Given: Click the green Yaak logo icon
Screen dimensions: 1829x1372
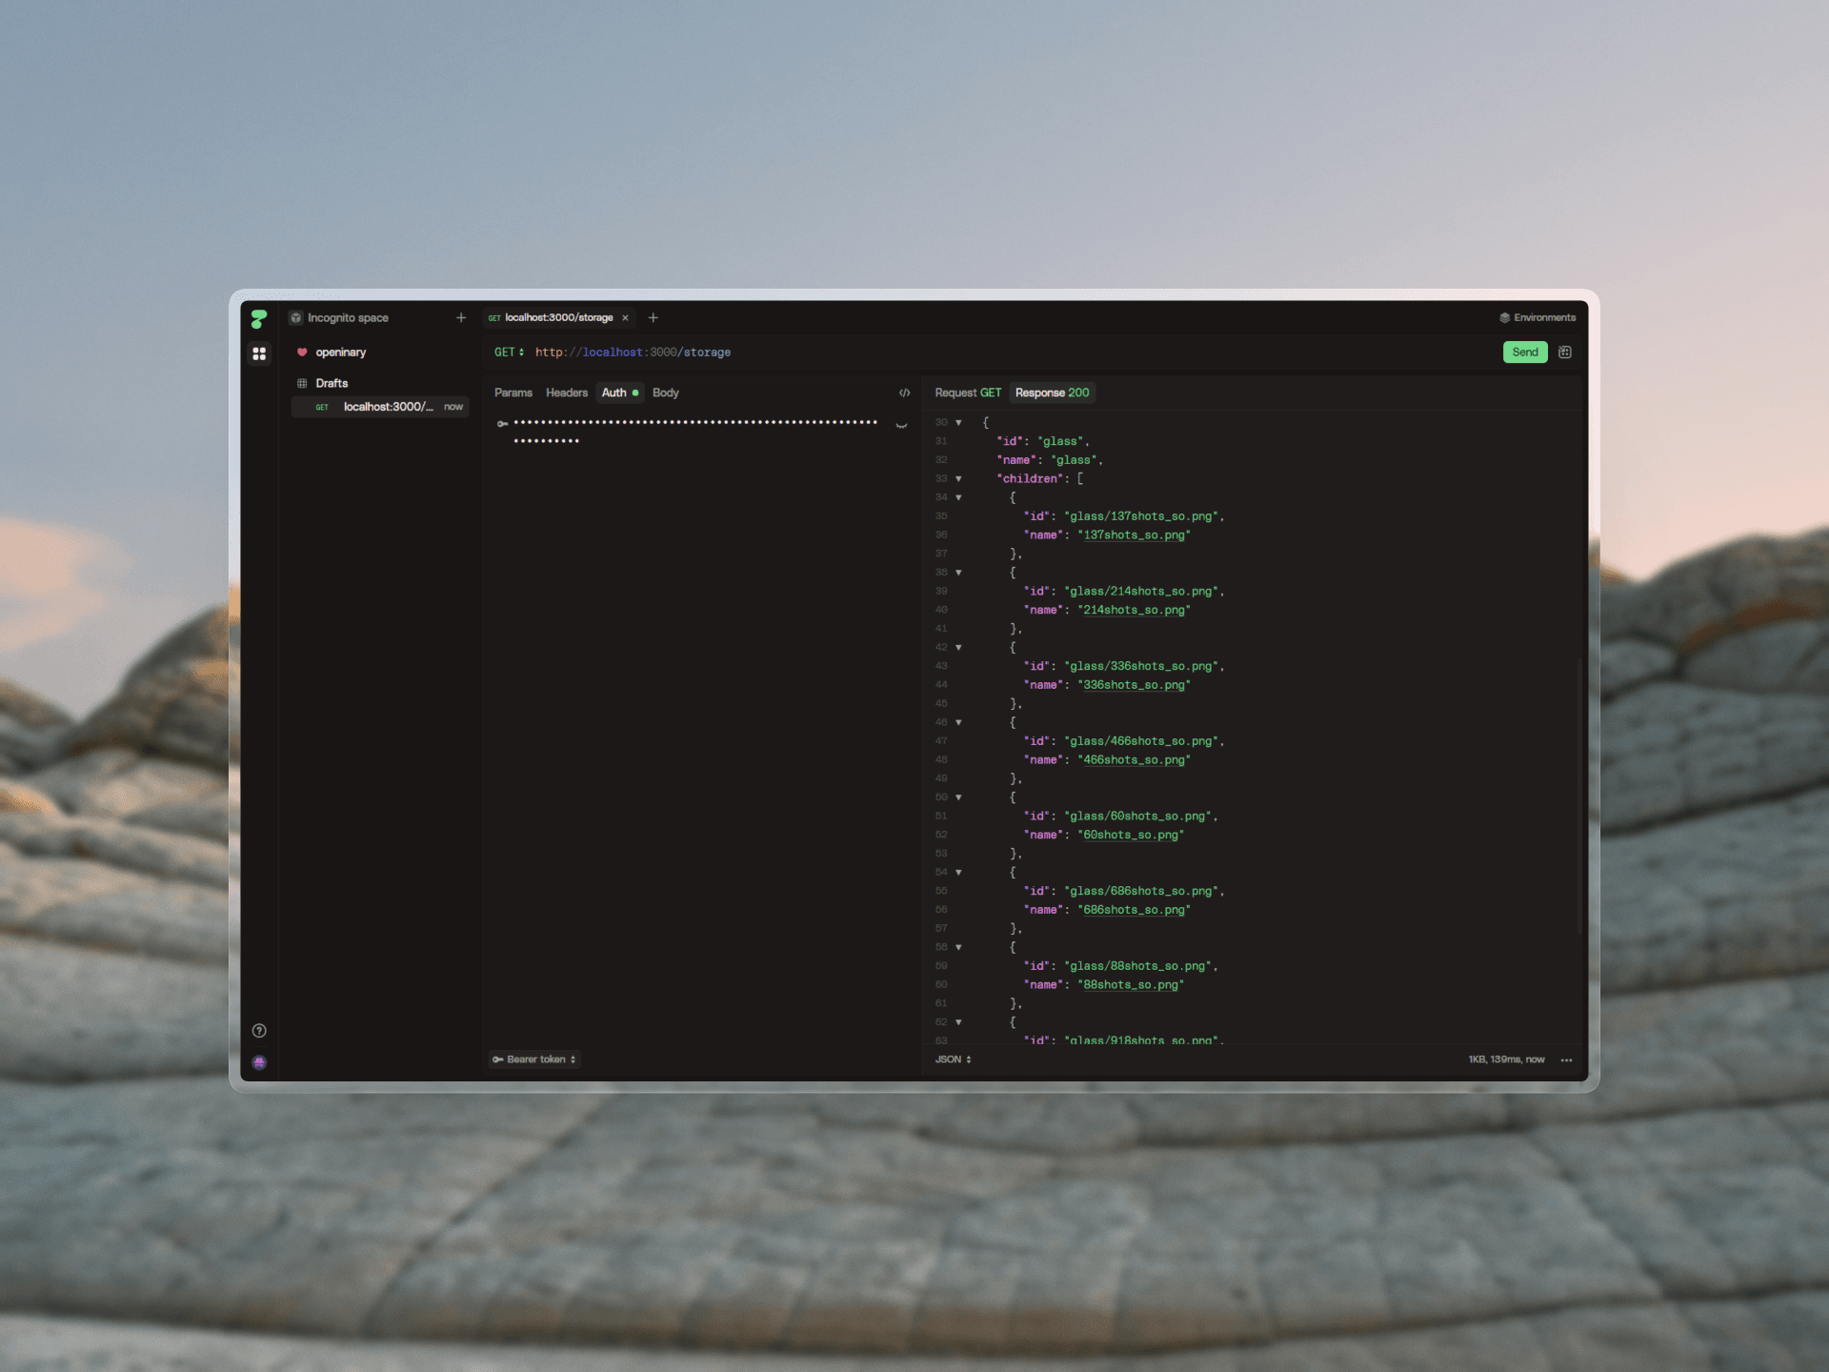Looking at the screenshot, I should coord(259,318).
